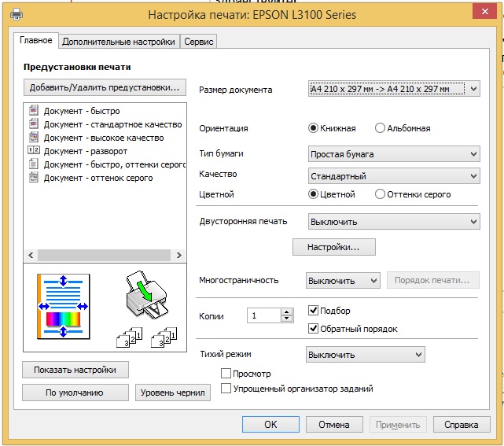Enable Упрощенный организатор заданий checkbox
This screenshot has height=446, width=504.
click(226, 389)
